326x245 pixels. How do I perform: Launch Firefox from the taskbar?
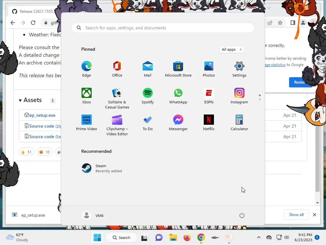coord(187,237)
